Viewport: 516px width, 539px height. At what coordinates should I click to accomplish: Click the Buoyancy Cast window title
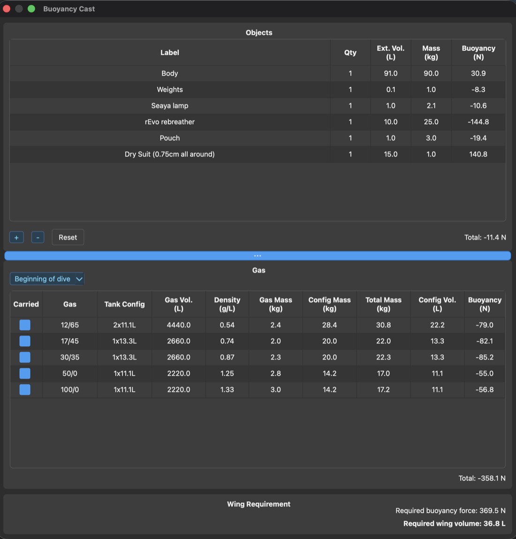tap(69, 9)
